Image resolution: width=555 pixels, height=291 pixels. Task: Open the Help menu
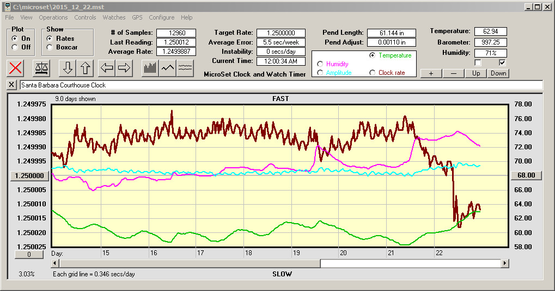pyautogui.click(x=186, y=17)
